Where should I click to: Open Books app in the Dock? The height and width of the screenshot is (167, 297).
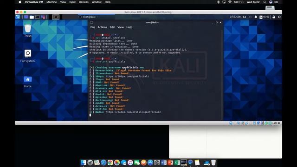(x=143, y=162)
